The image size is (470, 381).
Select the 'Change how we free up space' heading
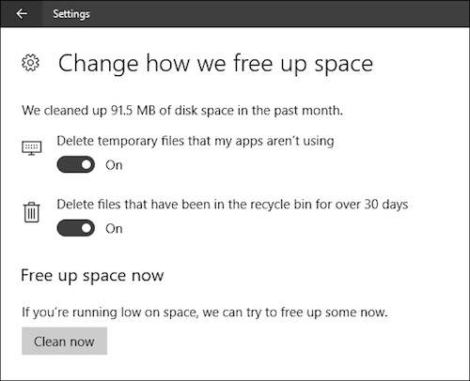pos(215,64)
